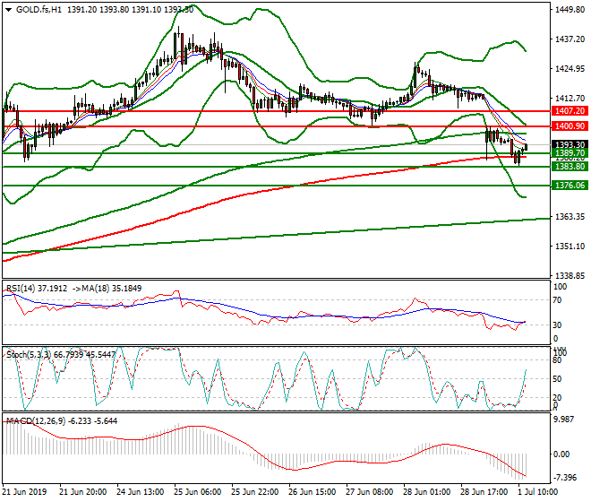
Task: Click the Stochastic scale level 50
Action: click(557, 379)
